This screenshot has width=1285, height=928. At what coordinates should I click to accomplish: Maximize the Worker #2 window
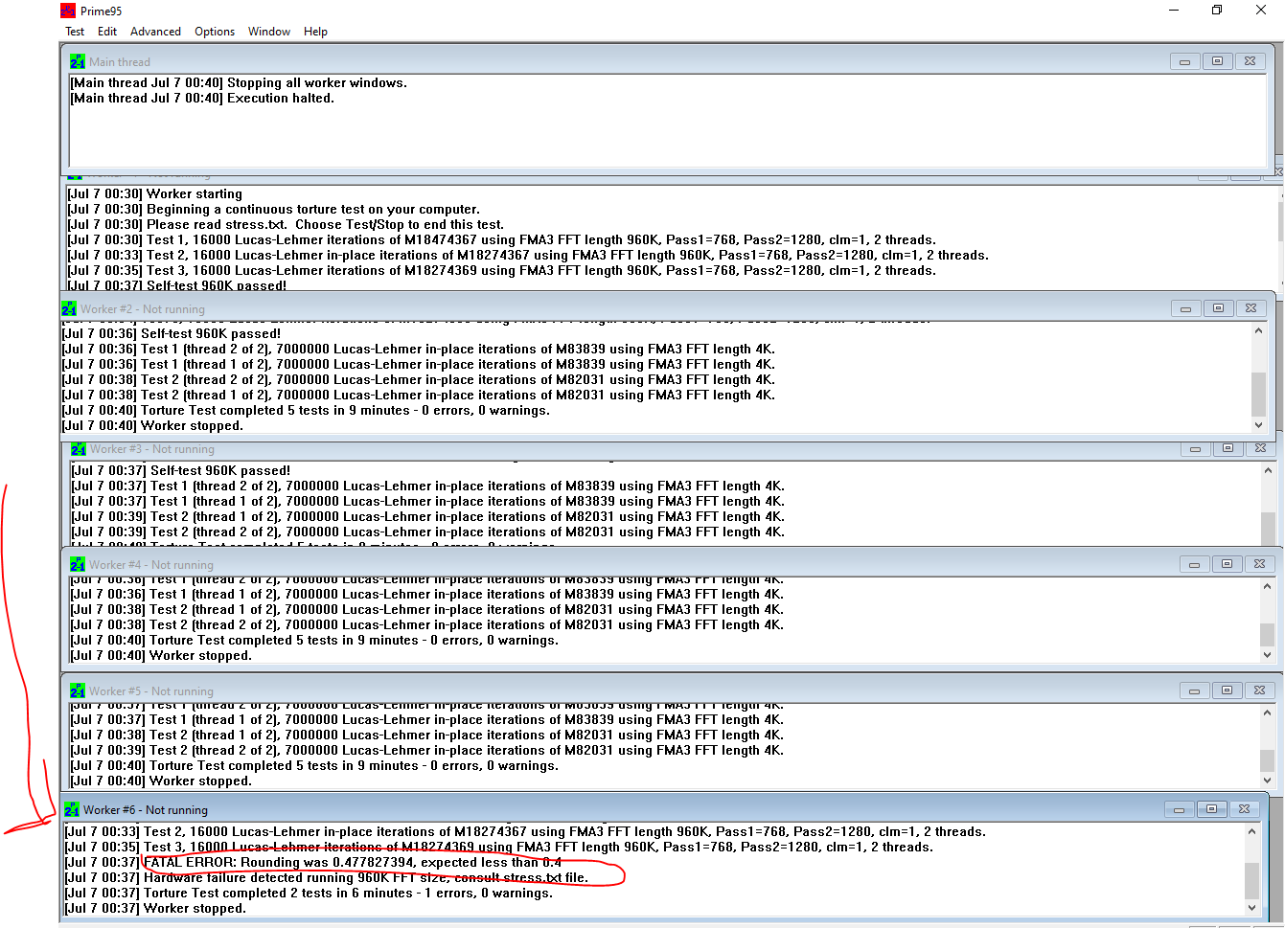click(1218, 308)
